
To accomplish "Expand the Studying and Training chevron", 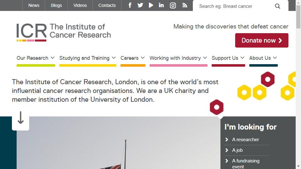I will point(114,58).
